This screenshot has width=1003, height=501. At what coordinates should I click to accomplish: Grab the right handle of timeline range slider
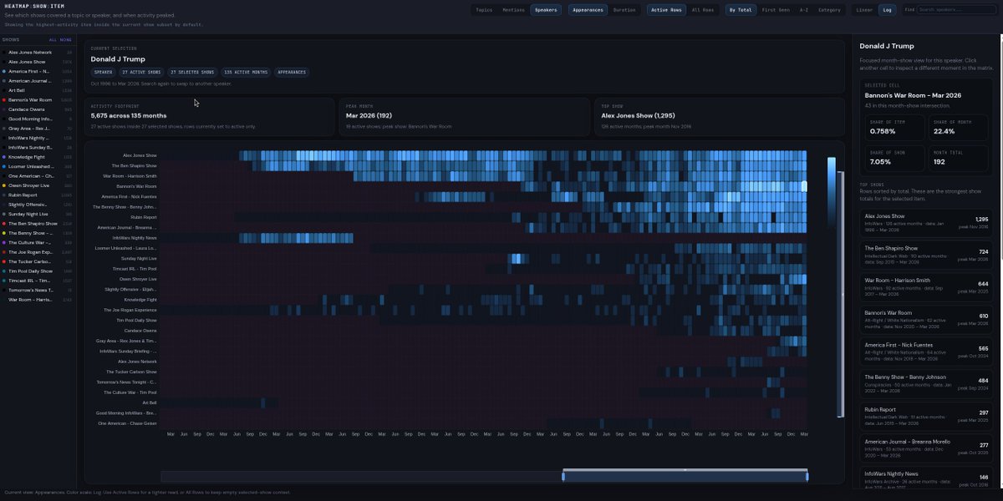(807, 476)
